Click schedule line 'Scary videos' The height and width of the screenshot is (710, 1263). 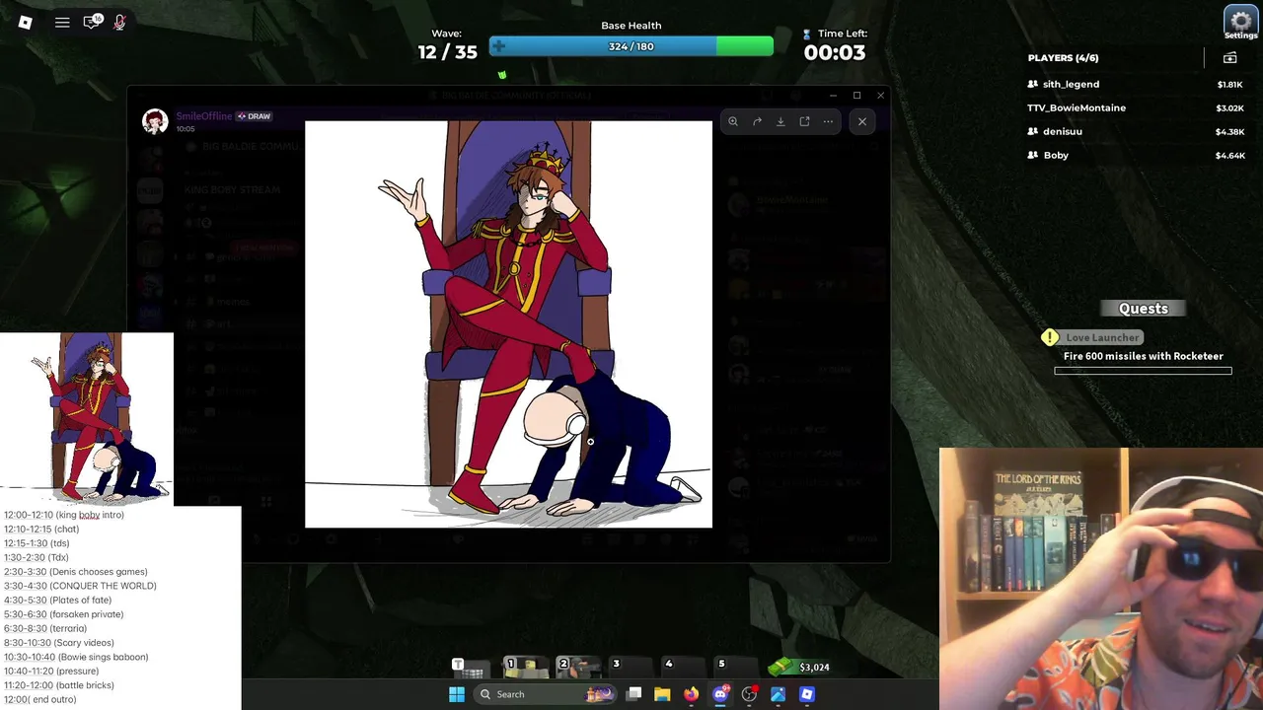(x=59, y=643)
